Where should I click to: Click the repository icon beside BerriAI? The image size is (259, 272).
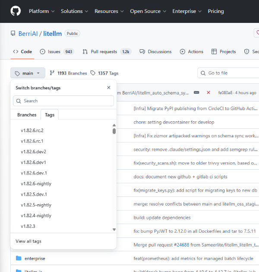(x=13, y=34)
